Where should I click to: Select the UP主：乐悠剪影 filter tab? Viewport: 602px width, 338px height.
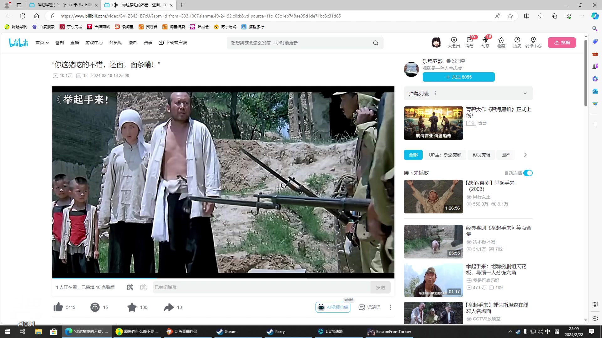[445, 155]
